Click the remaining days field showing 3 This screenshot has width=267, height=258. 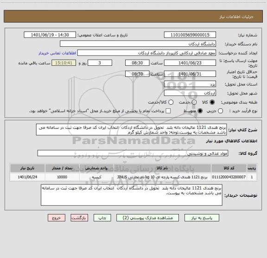click(x=100, y=63)
